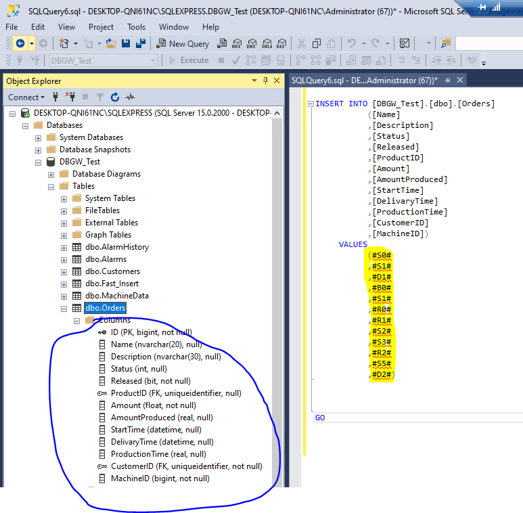Click the DAX query toolbar icon
Screen dimensions: 523x513
[x=280, y=43]
